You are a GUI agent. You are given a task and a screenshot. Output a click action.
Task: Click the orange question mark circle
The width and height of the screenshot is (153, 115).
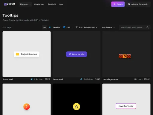[27, 107]
